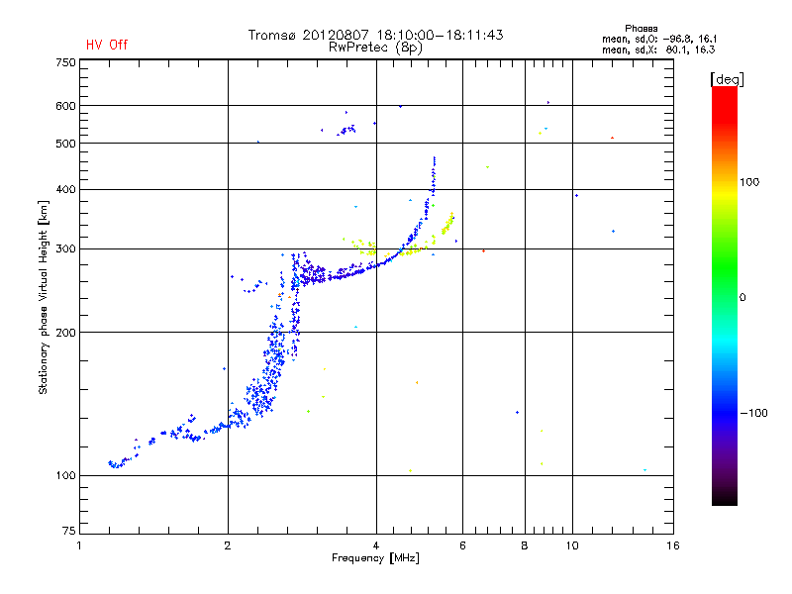
Task: Click the 'Stationary phase Virtual Height [km]' axis title
Action: coord(43,297)
